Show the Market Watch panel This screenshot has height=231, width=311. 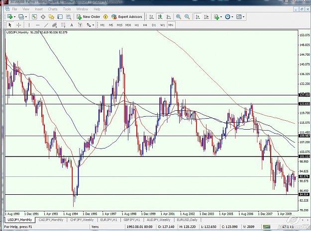[x=34, y=17]
